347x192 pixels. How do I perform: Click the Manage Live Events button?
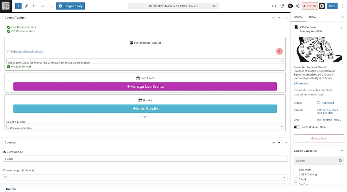pyautogui.click(x=145, y=86)
